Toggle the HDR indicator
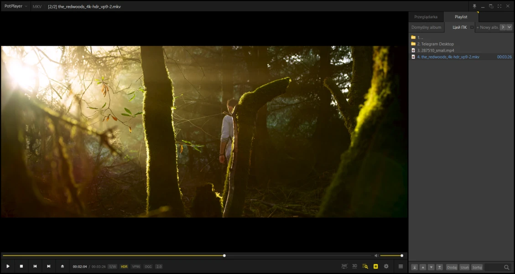The width and height of the screenshot is (515, 274). [x=124, y=266]
